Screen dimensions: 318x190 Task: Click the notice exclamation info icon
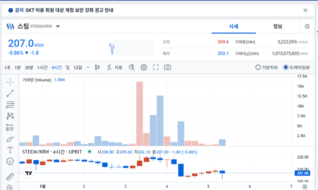pyautogui.click(x=11, y=10)
